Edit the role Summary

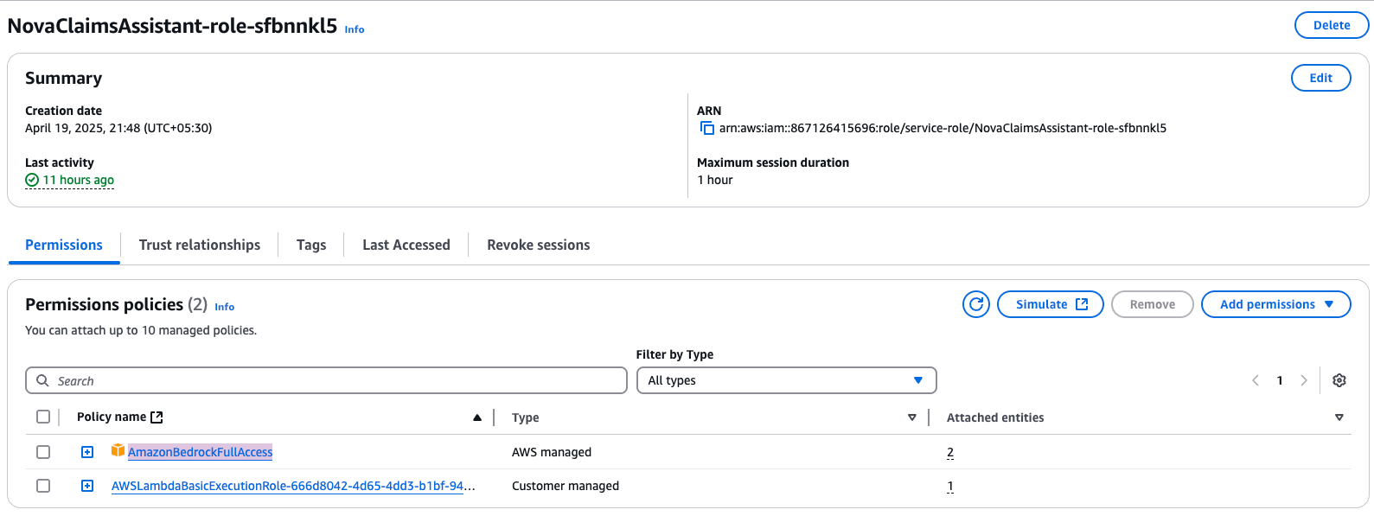coord(1321,78)
